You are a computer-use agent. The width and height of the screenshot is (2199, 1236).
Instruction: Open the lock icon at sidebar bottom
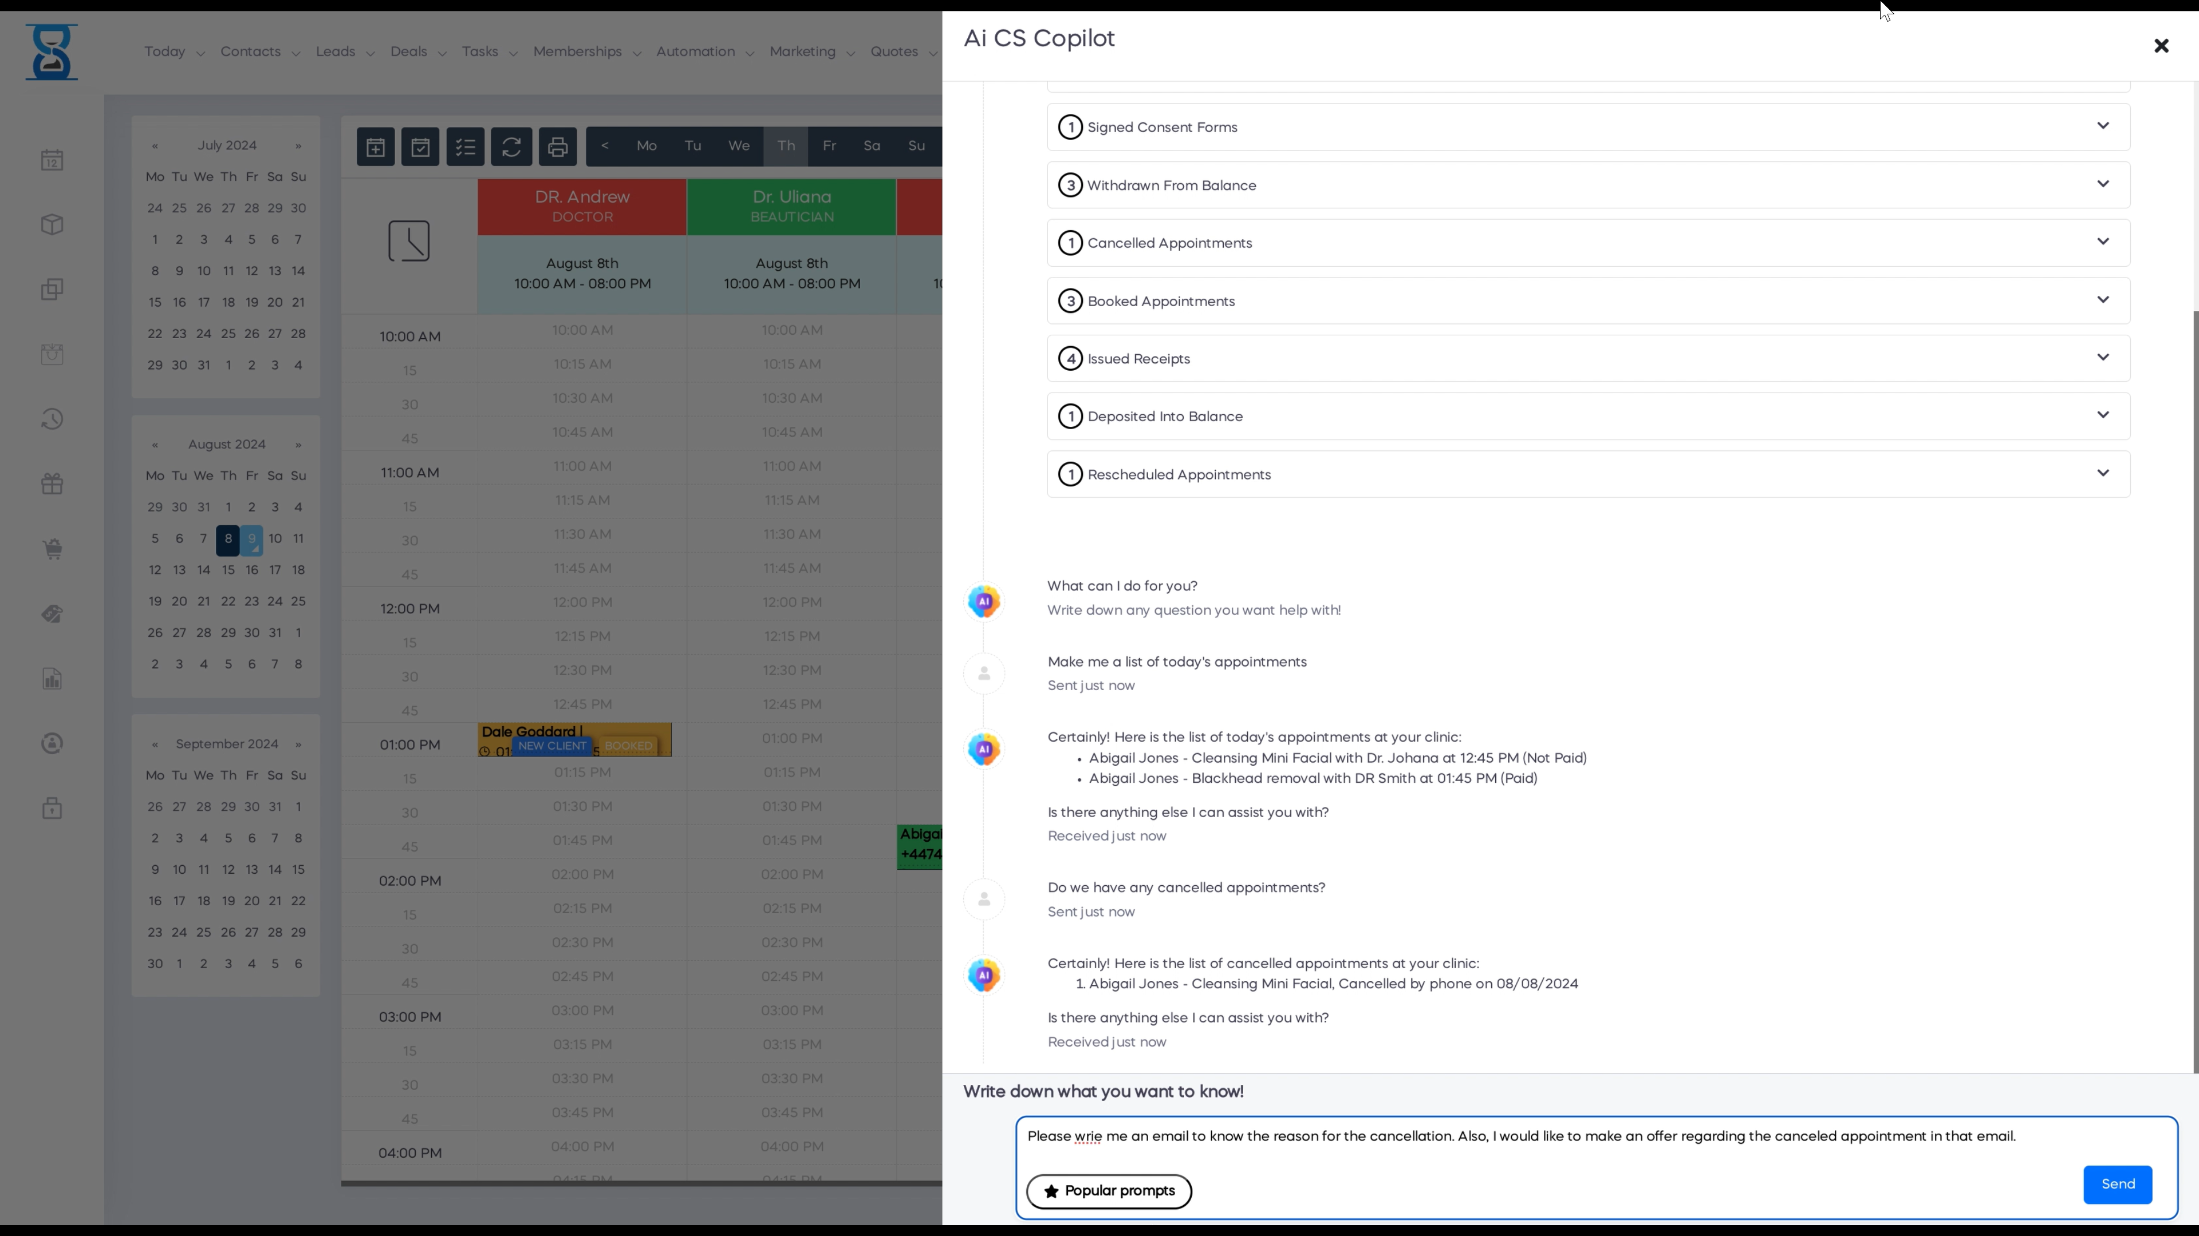point(52,809)
